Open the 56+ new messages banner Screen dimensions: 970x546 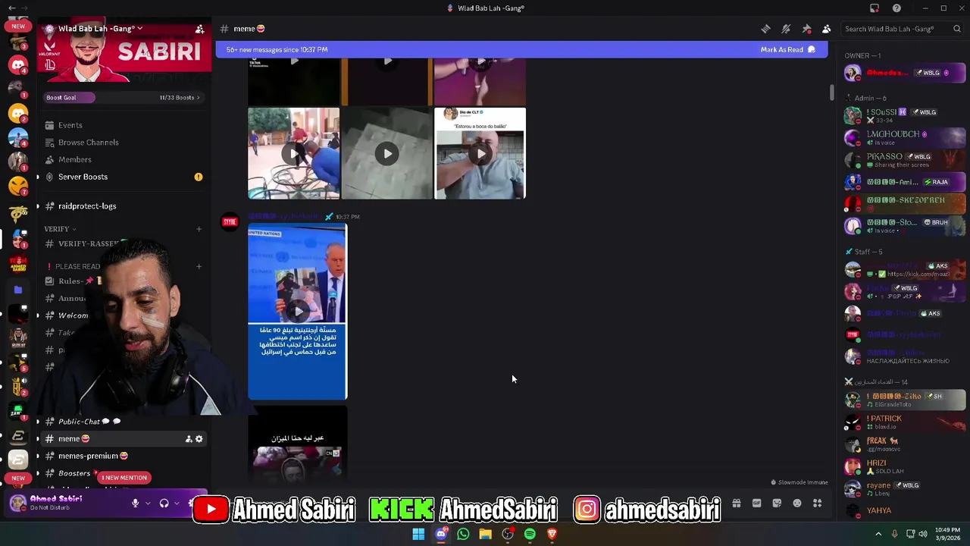[521, 50]
